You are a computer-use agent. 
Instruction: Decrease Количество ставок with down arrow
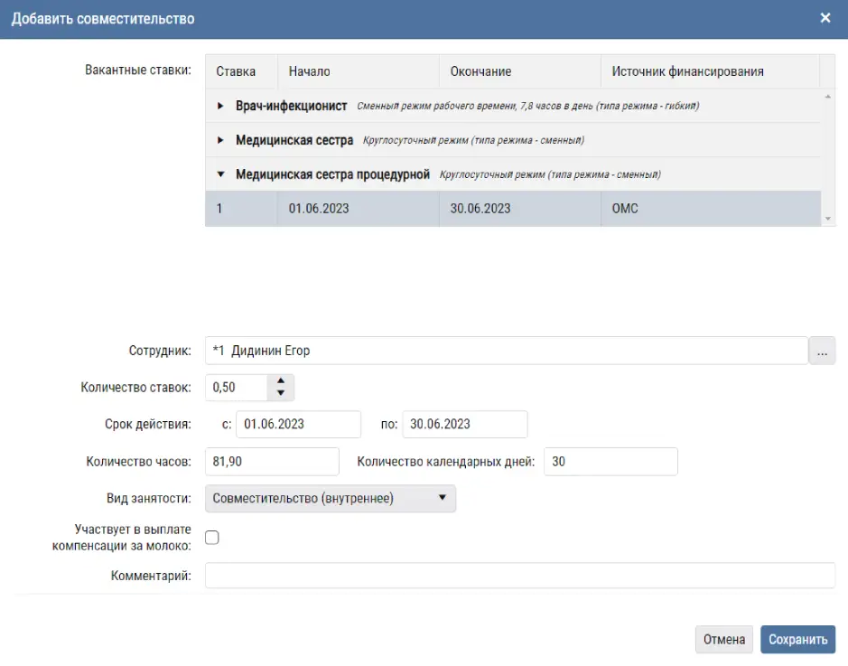coord(281,393)
